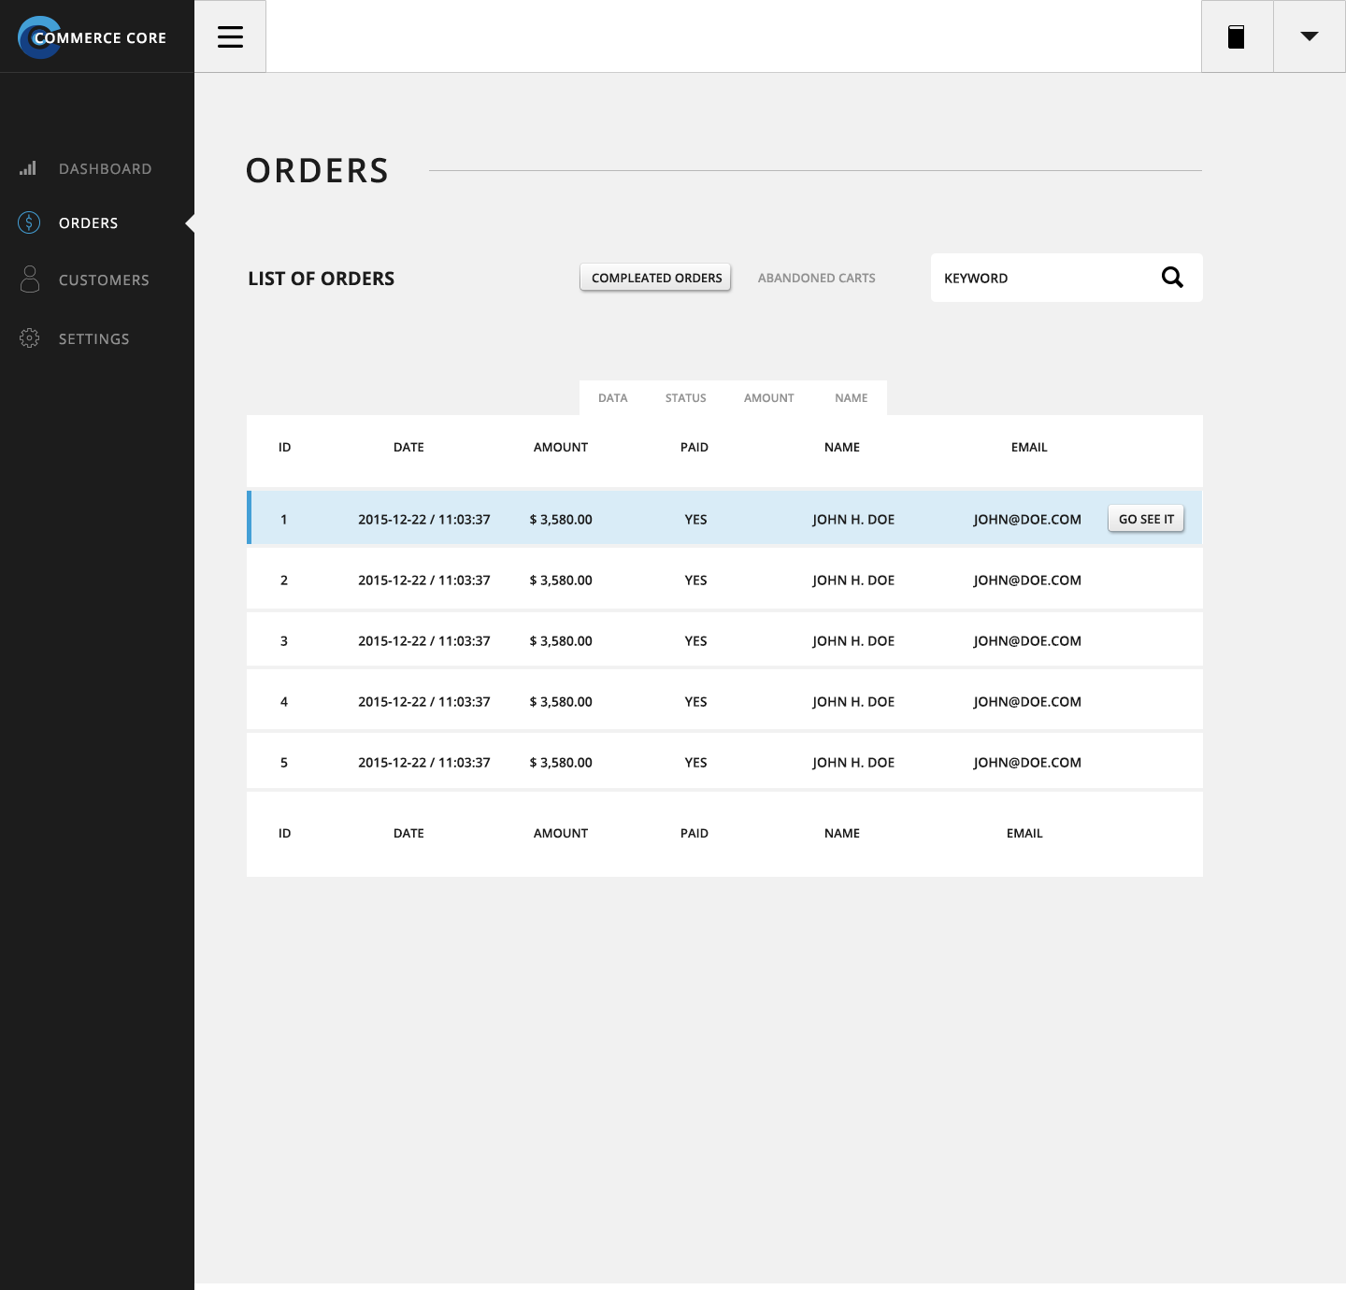Open the Dashboard menu item
This screenshot has width=1346, height=1290.
105,169
